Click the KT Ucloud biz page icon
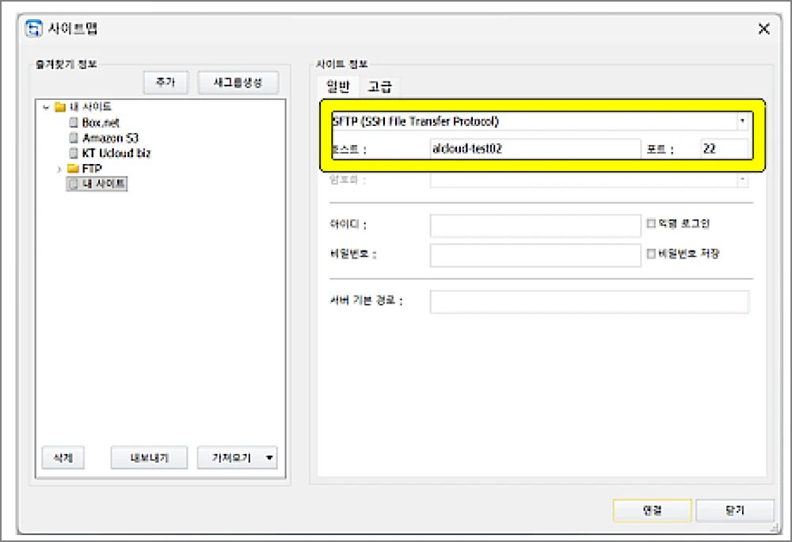The width and height of the screenshot is (792, 542). [x=74, y=153]
